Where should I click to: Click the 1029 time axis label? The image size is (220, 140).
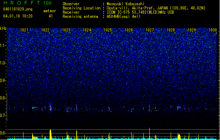coord(192,30)
